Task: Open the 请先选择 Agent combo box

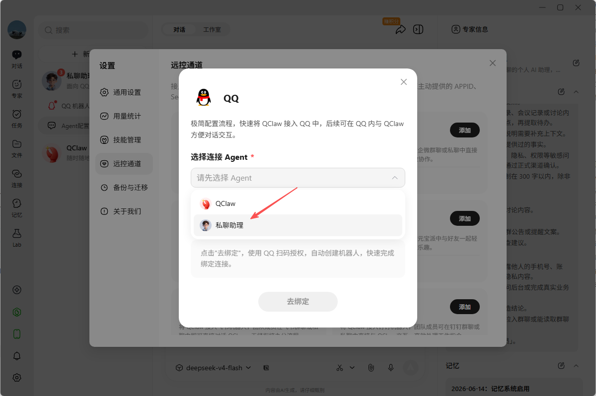Action: tap(298, 178)
